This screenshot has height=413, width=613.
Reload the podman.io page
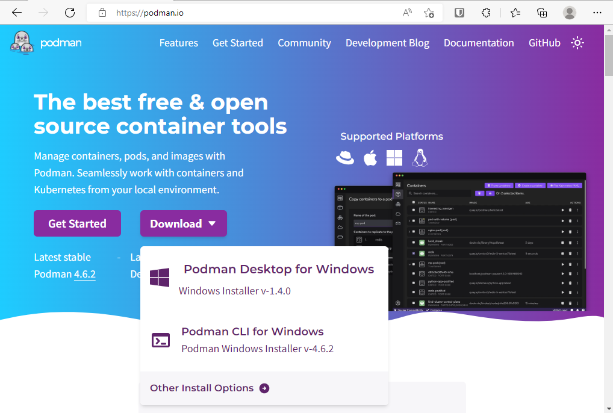point(70,13)
